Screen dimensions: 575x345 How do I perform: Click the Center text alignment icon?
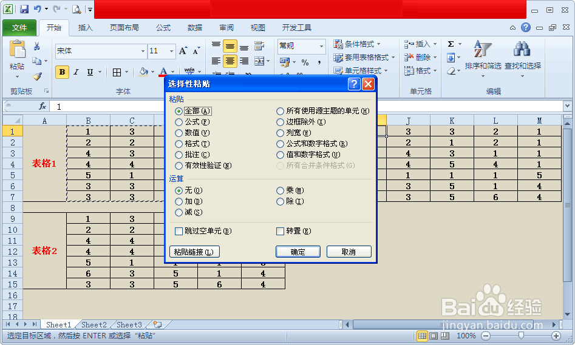230,61
